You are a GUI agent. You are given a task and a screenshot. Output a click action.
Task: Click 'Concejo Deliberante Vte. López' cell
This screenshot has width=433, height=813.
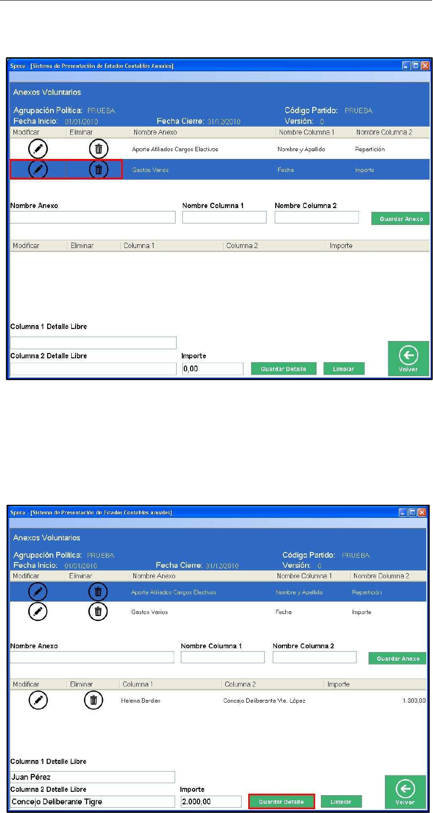(x=264, y=701)
